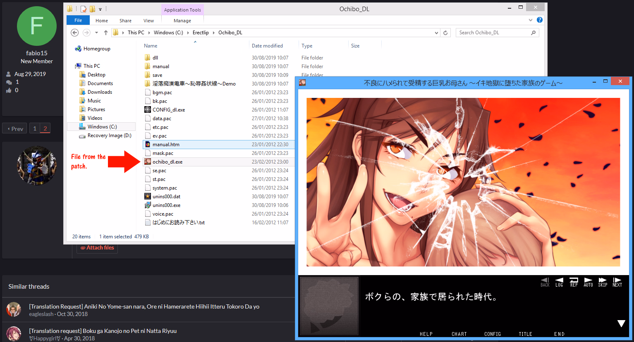Select the system.pac file
Screen dimensions: 634x342
[x=161, y=188]
